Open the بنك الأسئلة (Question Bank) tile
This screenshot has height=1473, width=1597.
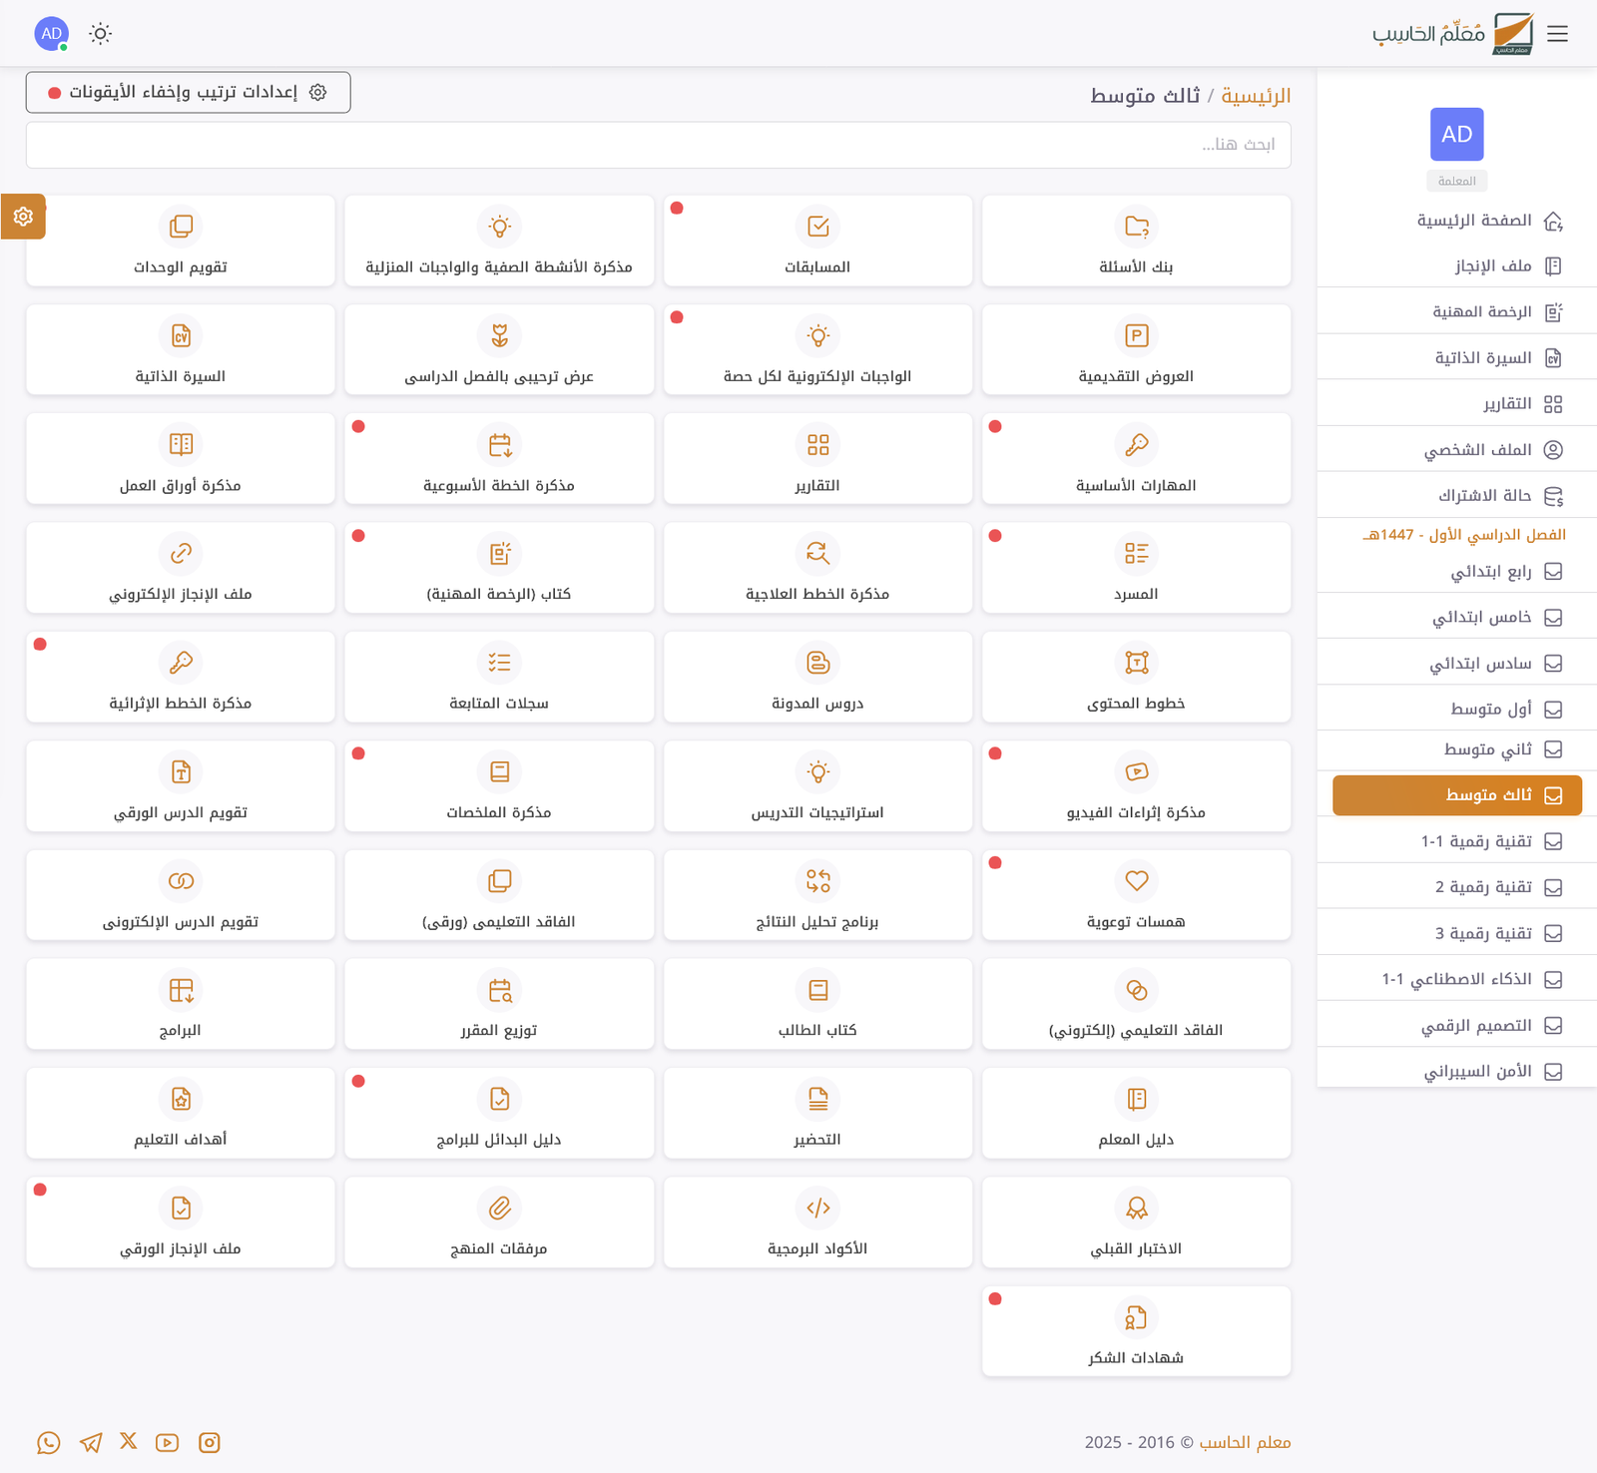point(1136,241)
